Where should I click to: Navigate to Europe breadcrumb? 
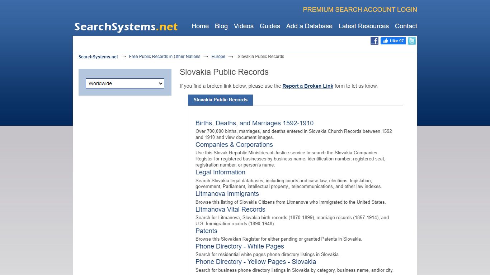point(218,57)
